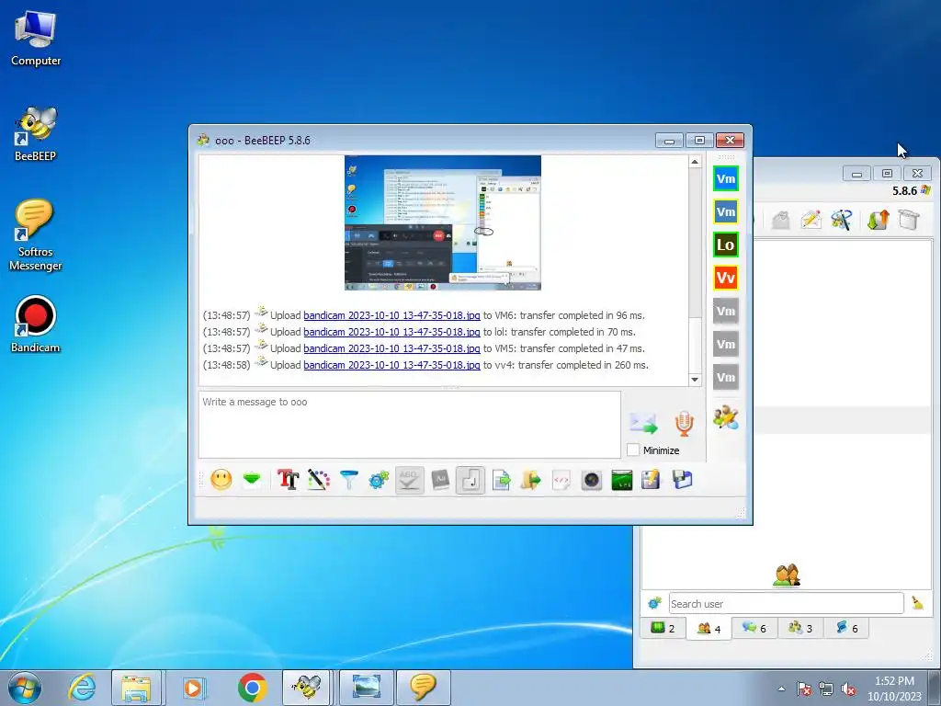
Task: Open the screenshot thumbnail in the chat
Action: coord(443,222)
